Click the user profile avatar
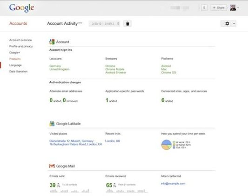Image resolution: width=248 pixels, height=196 pixels. [x=233, y=7]
